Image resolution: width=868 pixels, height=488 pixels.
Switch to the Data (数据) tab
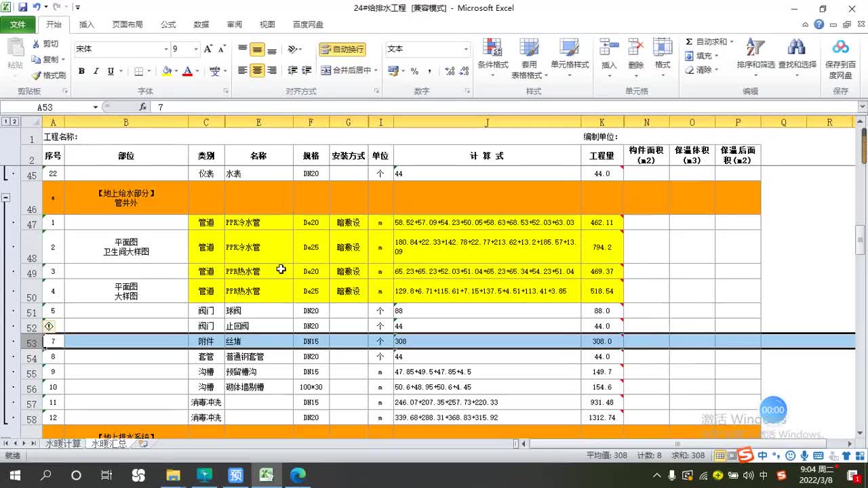pyautogui.click(x=201, y=24)
